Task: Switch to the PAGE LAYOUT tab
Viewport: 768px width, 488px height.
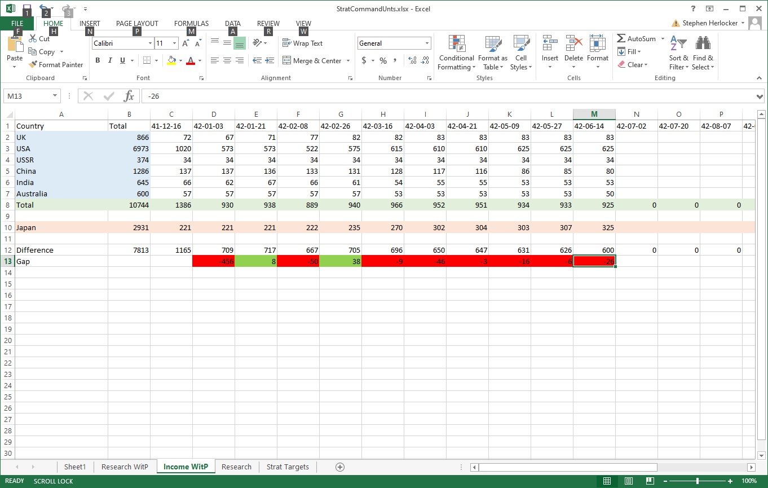Action: (x=137, y=24)
